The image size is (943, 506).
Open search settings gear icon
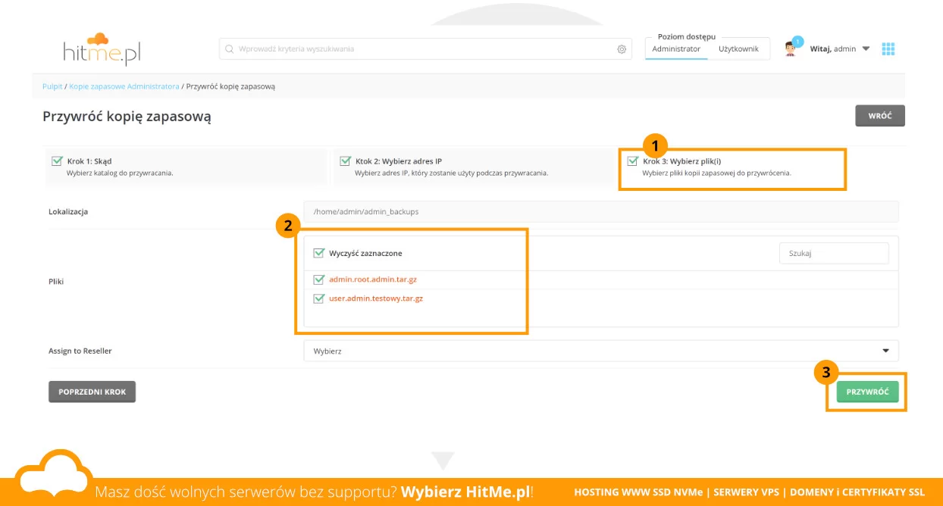click(622, 49)
